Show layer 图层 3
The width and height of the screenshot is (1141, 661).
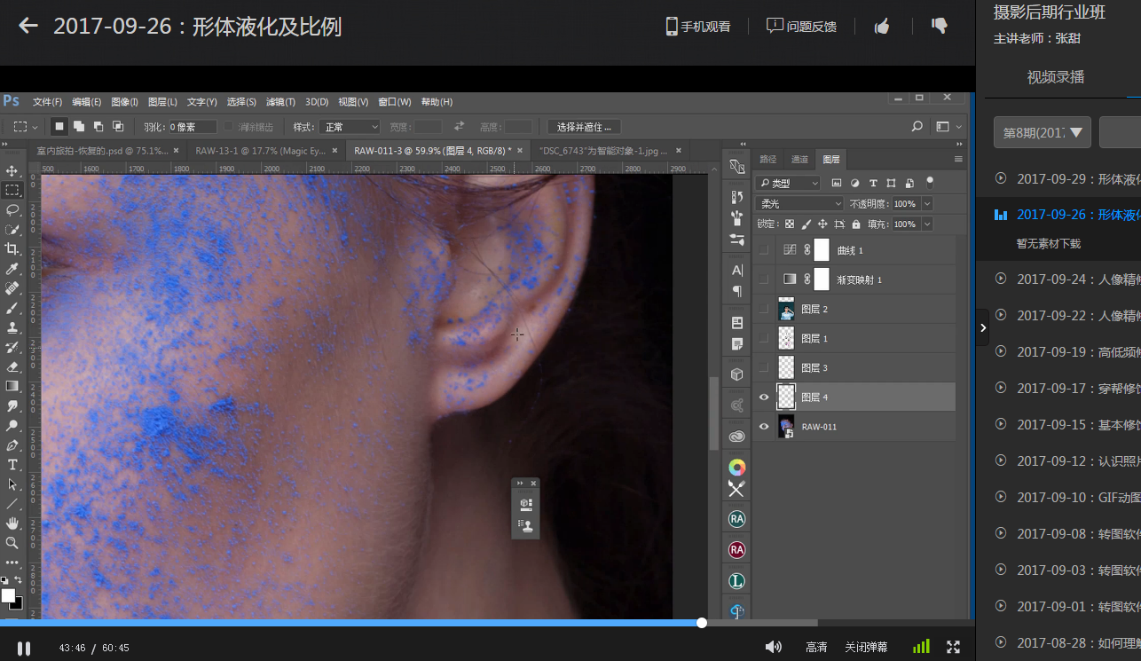(x=764, y=367)
